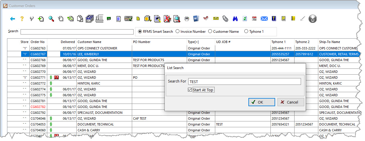365x141 pixels.
Task: Click the blue binoculars find icon
Action: 235,19
